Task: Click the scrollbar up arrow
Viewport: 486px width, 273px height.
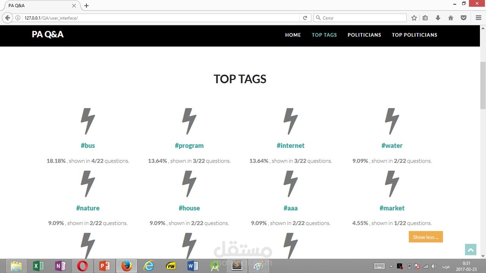Action: (x=483, y=28)
